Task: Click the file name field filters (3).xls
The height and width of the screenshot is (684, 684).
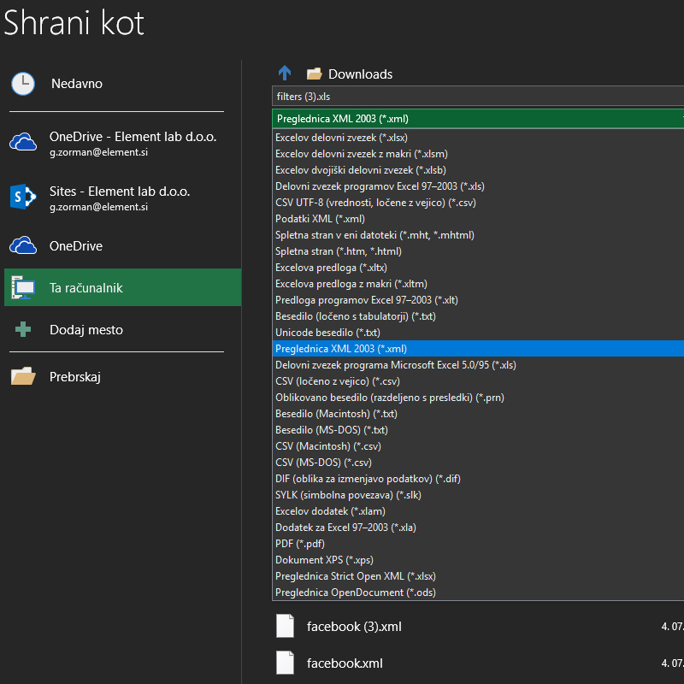Action: [478, 97]
